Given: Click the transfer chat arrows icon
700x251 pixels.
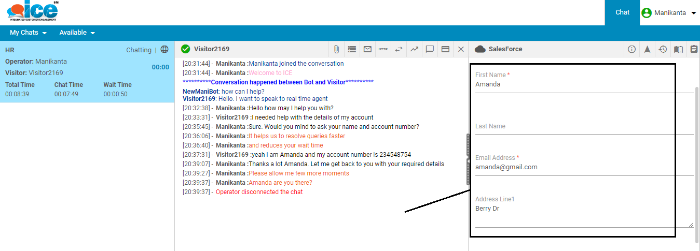Looking at the screenshot, I should [399, 49].
